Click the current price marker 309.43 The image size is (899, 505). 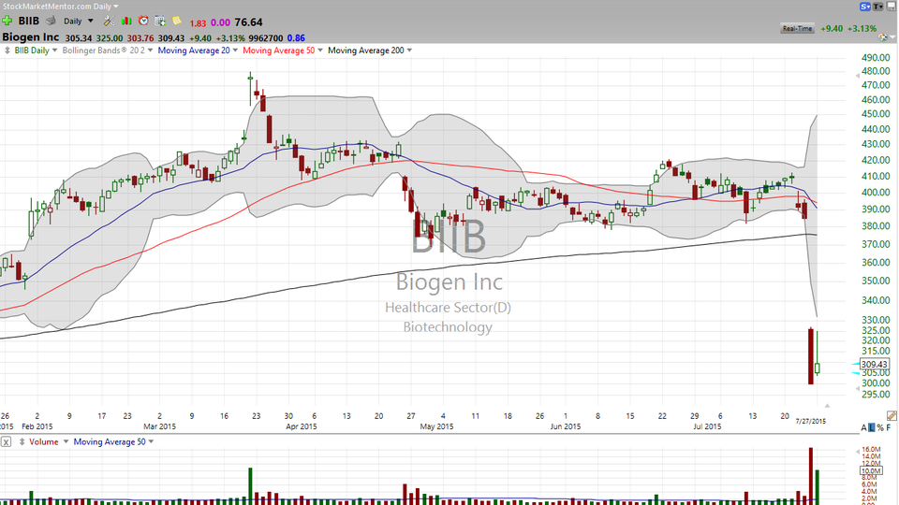pos(875,364)
